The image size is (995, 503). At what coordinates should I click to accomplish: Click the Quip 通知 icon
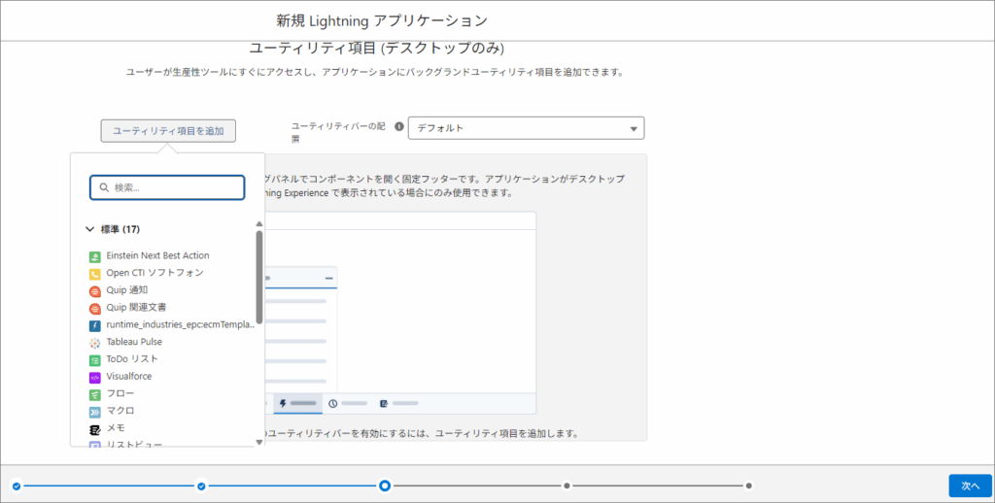tap(95, 290)
